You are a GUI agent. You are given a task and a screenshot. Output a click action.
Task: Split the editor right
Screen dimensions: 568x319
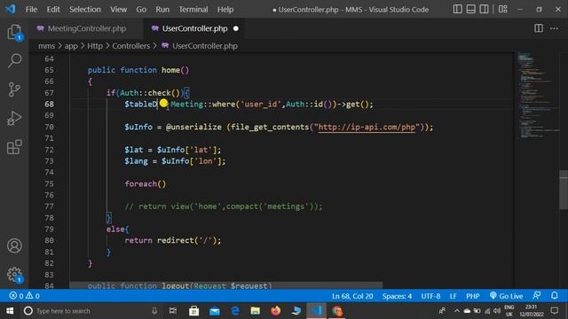click(539, 28)
